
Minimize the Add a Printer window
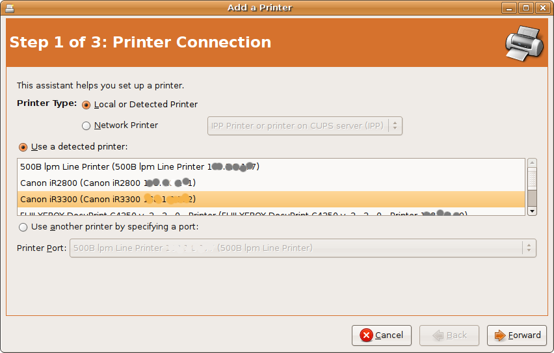(x=509, y=8)
